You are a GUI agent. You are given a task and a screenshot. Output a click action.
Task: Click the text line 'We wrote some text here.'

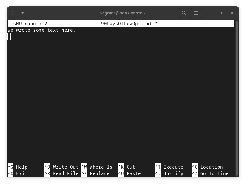click(x=41, y=30)
